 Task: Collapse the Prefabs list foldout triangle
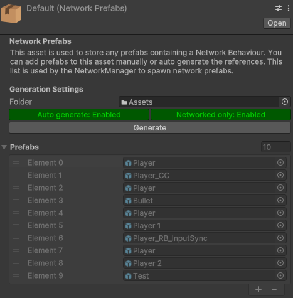(x=4, y=147)
